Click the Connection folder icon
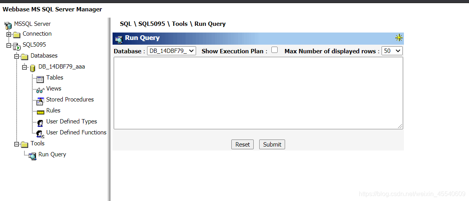469x201 pixels. [17, 34]
